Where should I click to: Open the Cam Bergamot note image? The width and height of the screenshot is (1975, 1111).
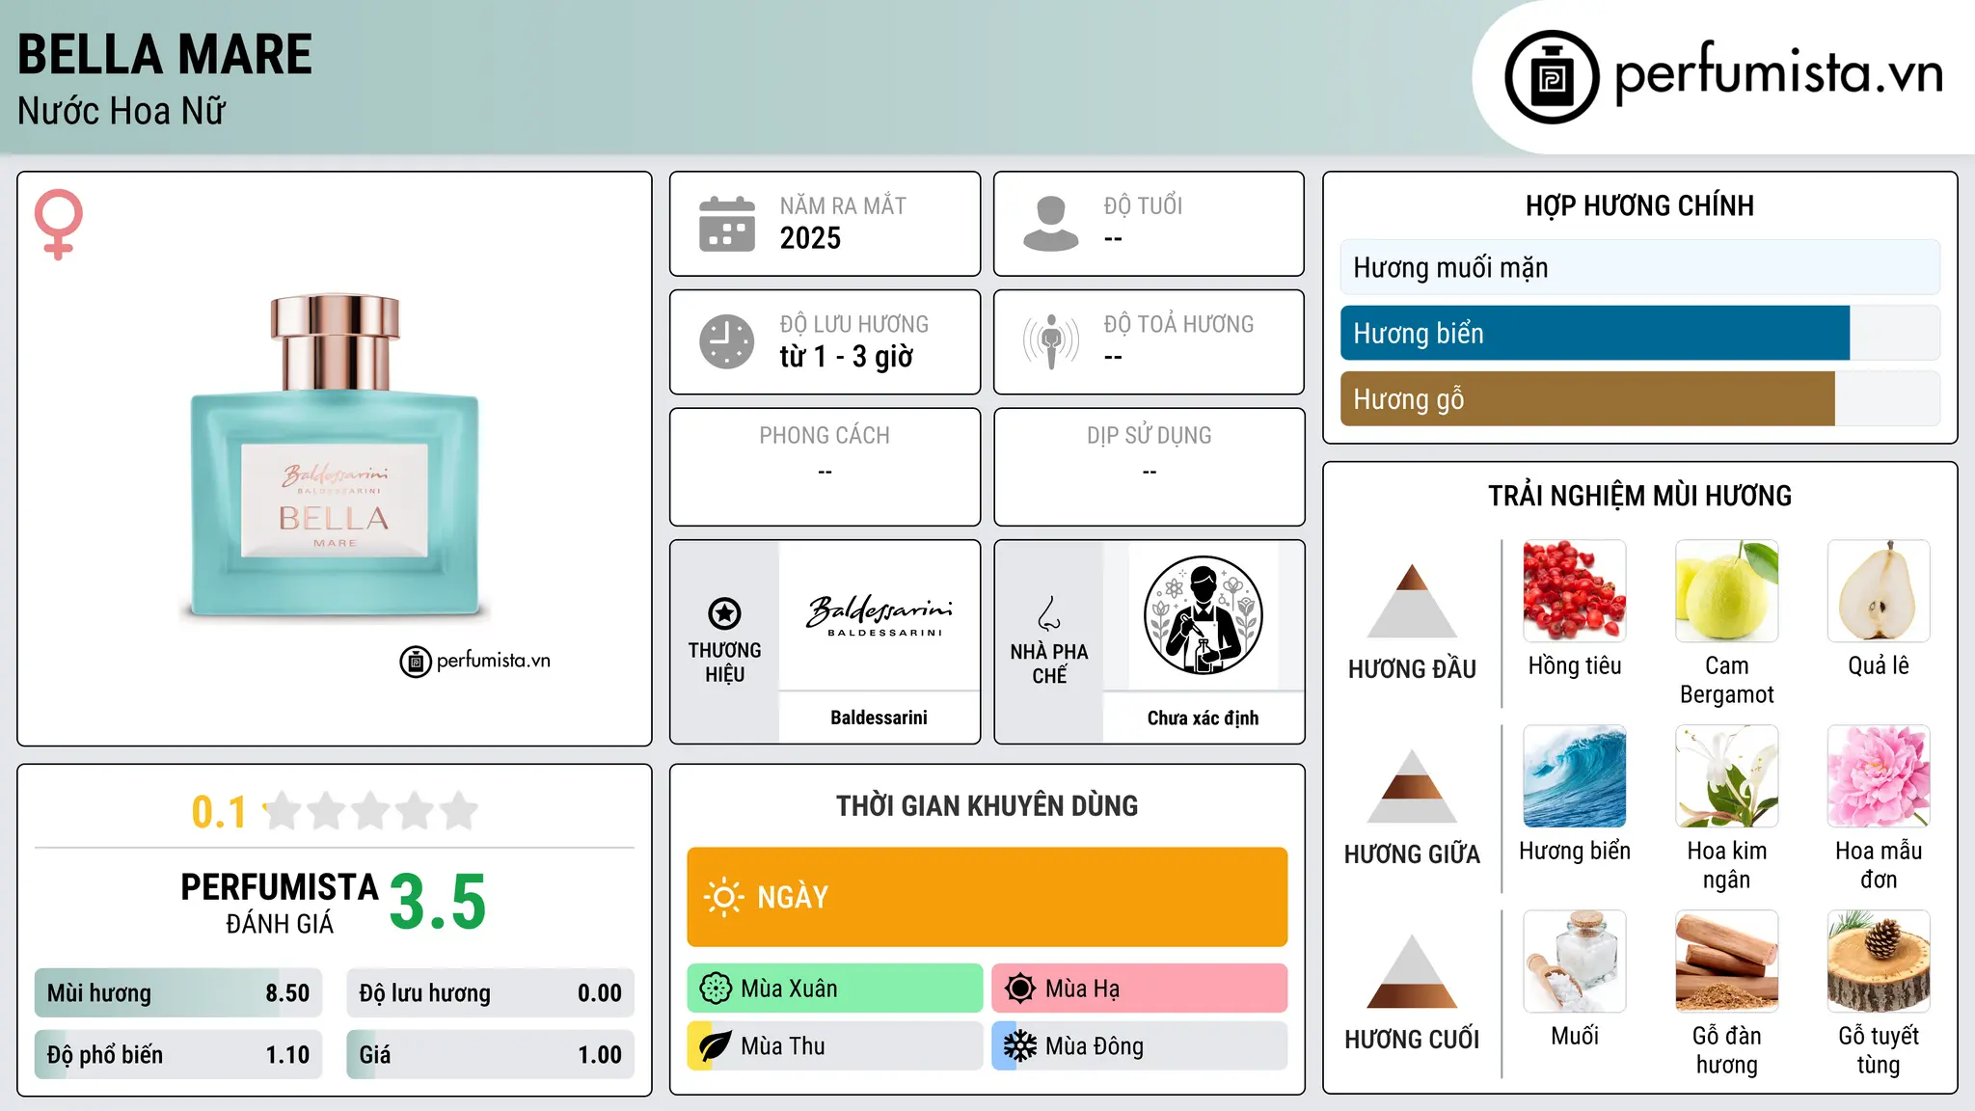click(x=1726, y=591)
